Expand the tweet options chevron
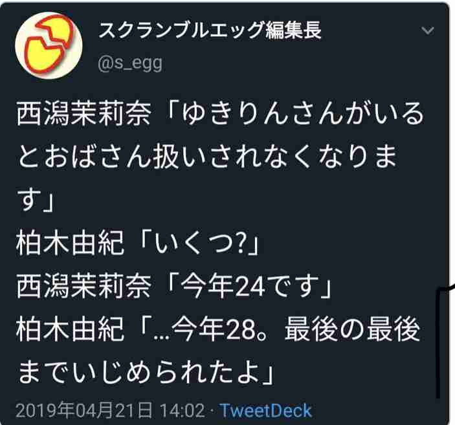 click(x=428, y=30)
